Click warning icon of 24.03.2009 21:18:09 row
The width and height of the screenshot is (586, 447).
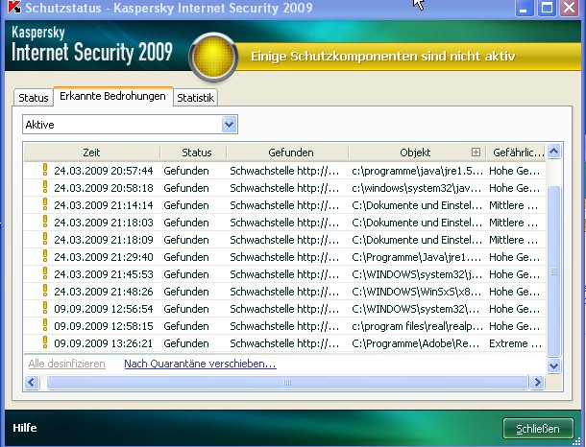coord(45,239)
